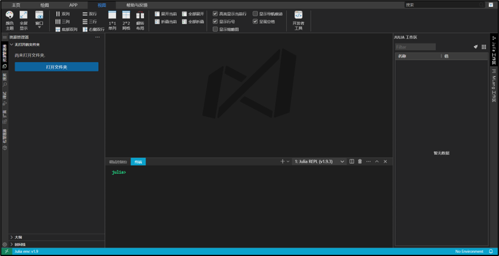Maximize the terminal panel with chevron-up
The width and height of the screenshot is (499, 256).
tap(377, 161)
